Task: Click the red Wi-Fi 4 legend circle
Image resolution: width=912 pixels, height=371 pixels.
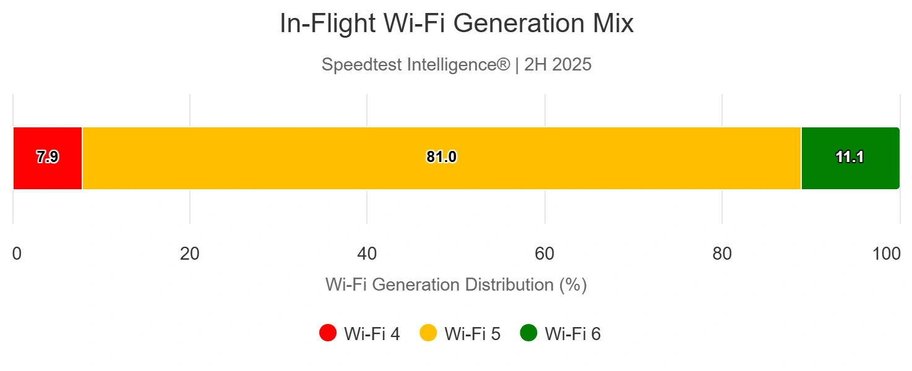Action: pos(327,333)
